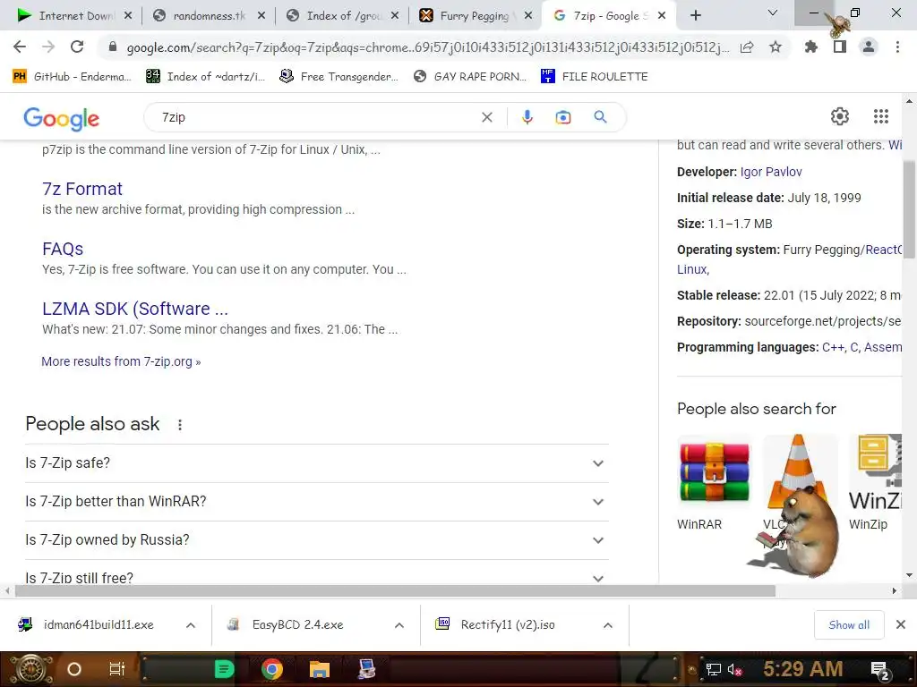Open the FAQs result link
This screenshot has width=917, height=687.
tap(63, 249)
